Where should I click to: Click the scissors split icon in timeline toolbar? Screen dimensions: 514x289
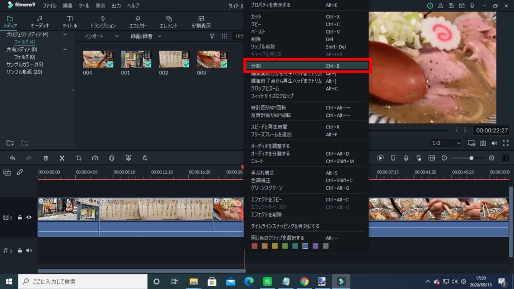(62, 158)
